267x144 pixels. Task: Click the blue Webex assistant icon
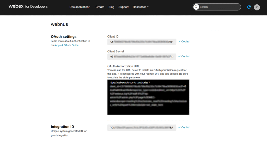[x=249, y=7]
